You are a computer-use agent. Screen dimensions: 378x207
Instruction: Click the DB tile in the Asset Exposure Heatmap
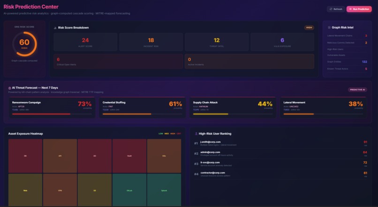tap(25, 156)
